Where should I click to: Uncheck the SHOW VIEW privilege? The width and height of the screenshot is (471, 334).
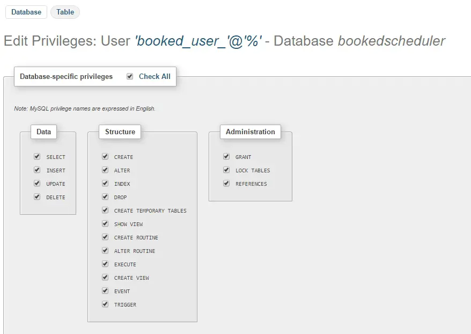(105, 224)
